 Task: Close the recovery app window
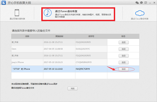[x=154, y=3]
